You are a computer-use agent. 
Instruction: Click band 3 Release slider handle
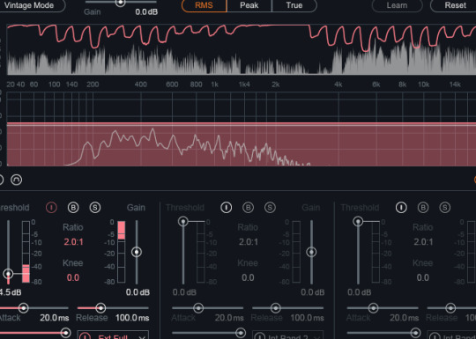point(450,308)
